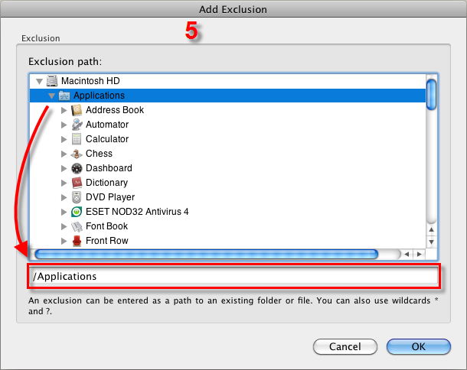The image size is (467, 370).
Task: Click the exclusion path text field
Action: pyautogui.click(x=233, y=276)
